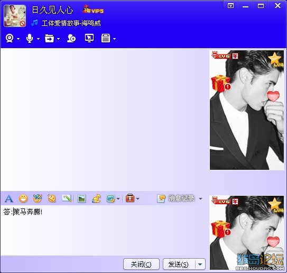Start a voice call with microphone icon

30,38
